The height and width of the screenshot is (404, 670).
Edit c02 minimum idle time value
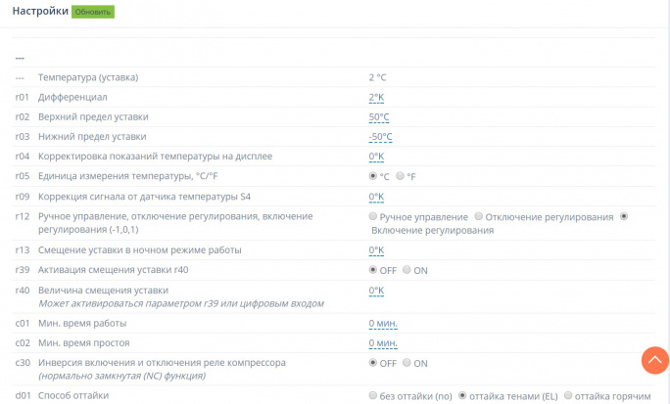pyautogui.click(x=383, y=342)
